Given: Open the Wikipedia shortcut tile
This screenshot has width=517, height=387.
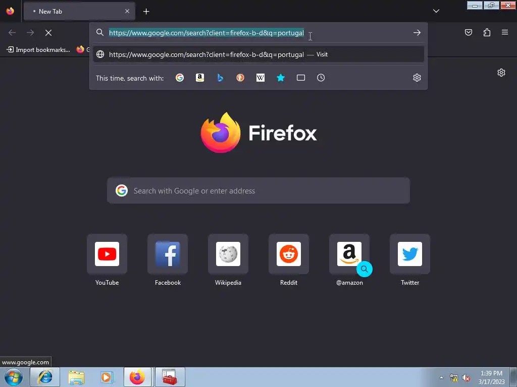Looking at the screenshot, I should 228,254.
